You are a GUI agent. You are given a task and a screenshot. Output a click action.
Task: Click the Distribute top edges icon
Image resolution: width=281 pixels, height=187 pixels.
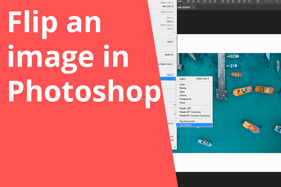[x=223, y=1]
